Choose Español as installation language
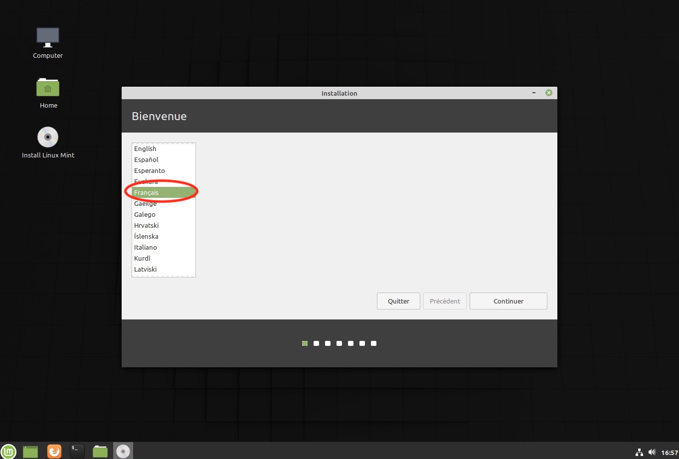This screenshot has height=459, width=679. pyautogui.click(x=146, y=159)
